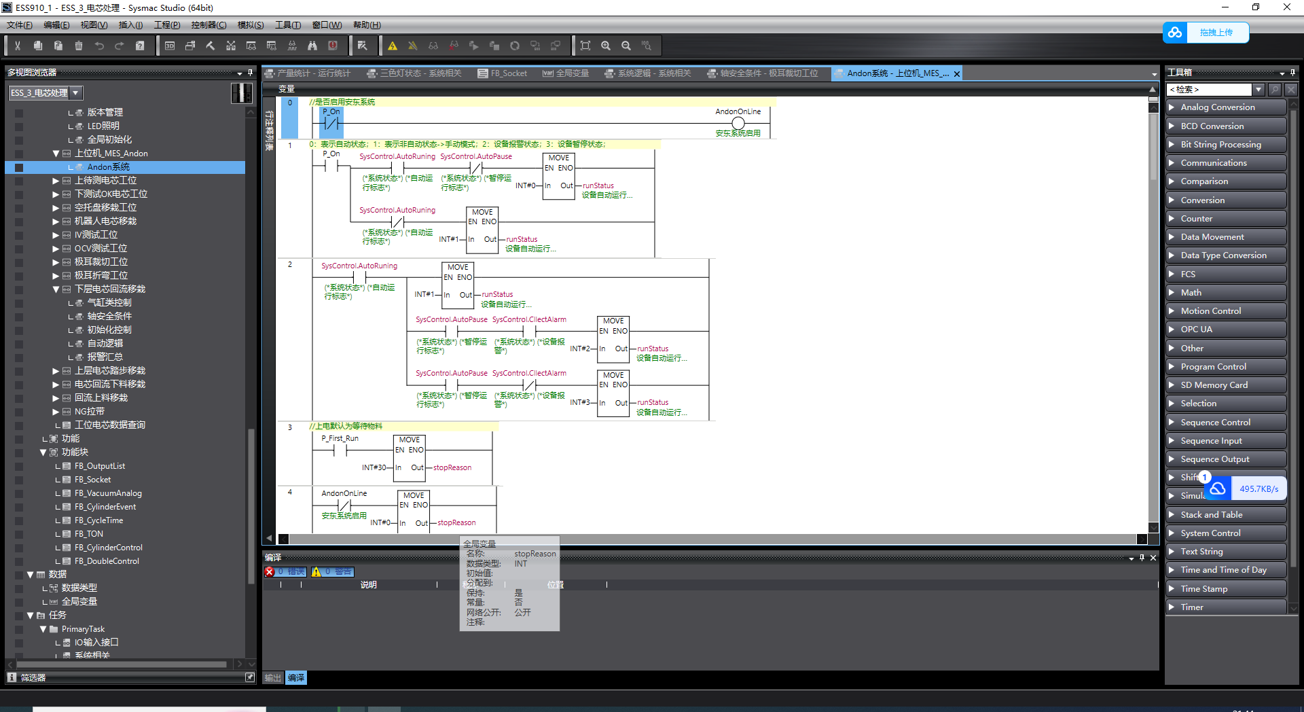1304x712 pixels.
Task: Toggle color marker beside LED照明 row
Action: tap(18, 126)
